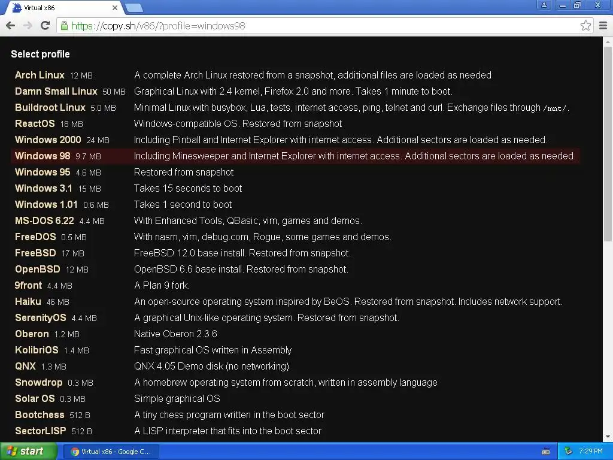Open the Buildroot Linux profile

(50, 107)
